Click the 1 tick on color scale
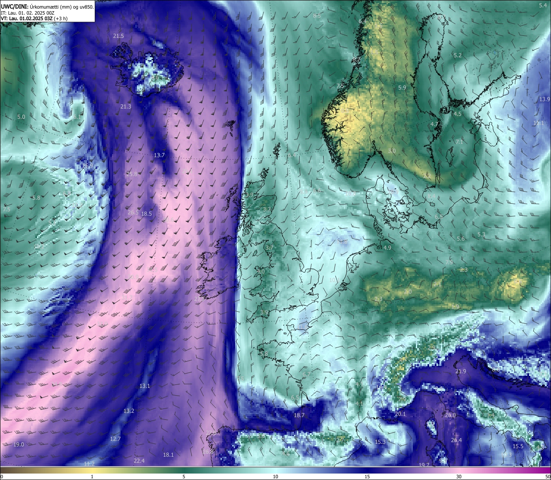 [x=92, y=477]
